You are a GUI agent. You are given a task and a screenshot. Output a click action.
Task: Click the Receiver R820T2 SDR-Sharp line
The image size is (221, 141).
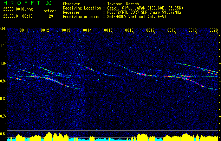(x=143, y=12)
